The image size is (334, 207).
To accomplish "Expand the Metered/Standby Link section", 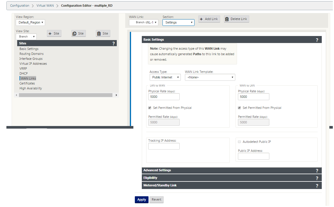I will click(x=232, y=186).
